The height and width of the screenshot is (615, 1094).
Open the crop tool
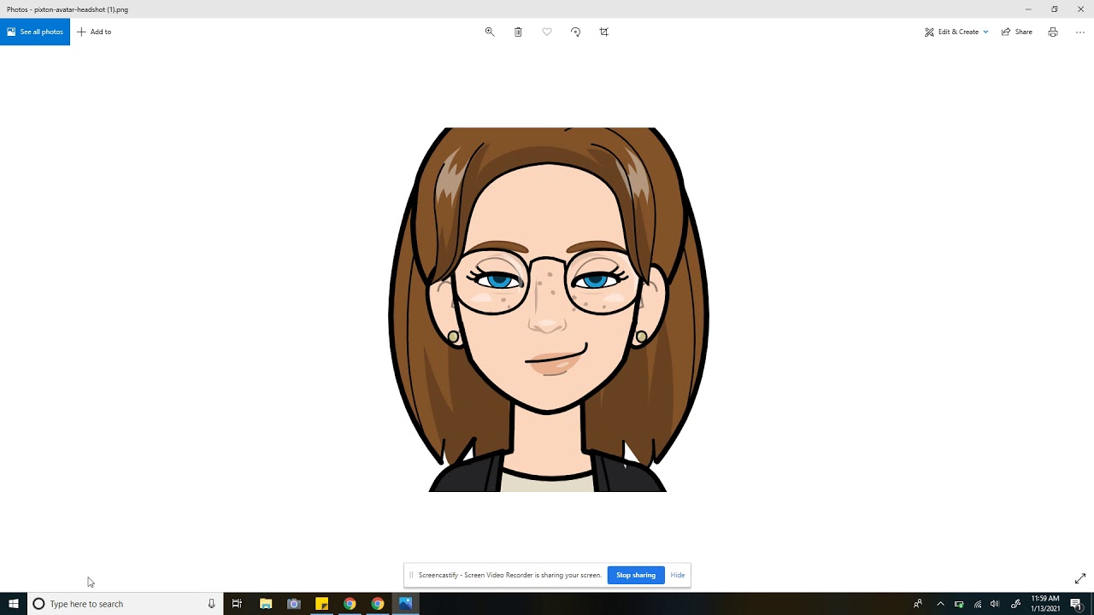[604, 32]
